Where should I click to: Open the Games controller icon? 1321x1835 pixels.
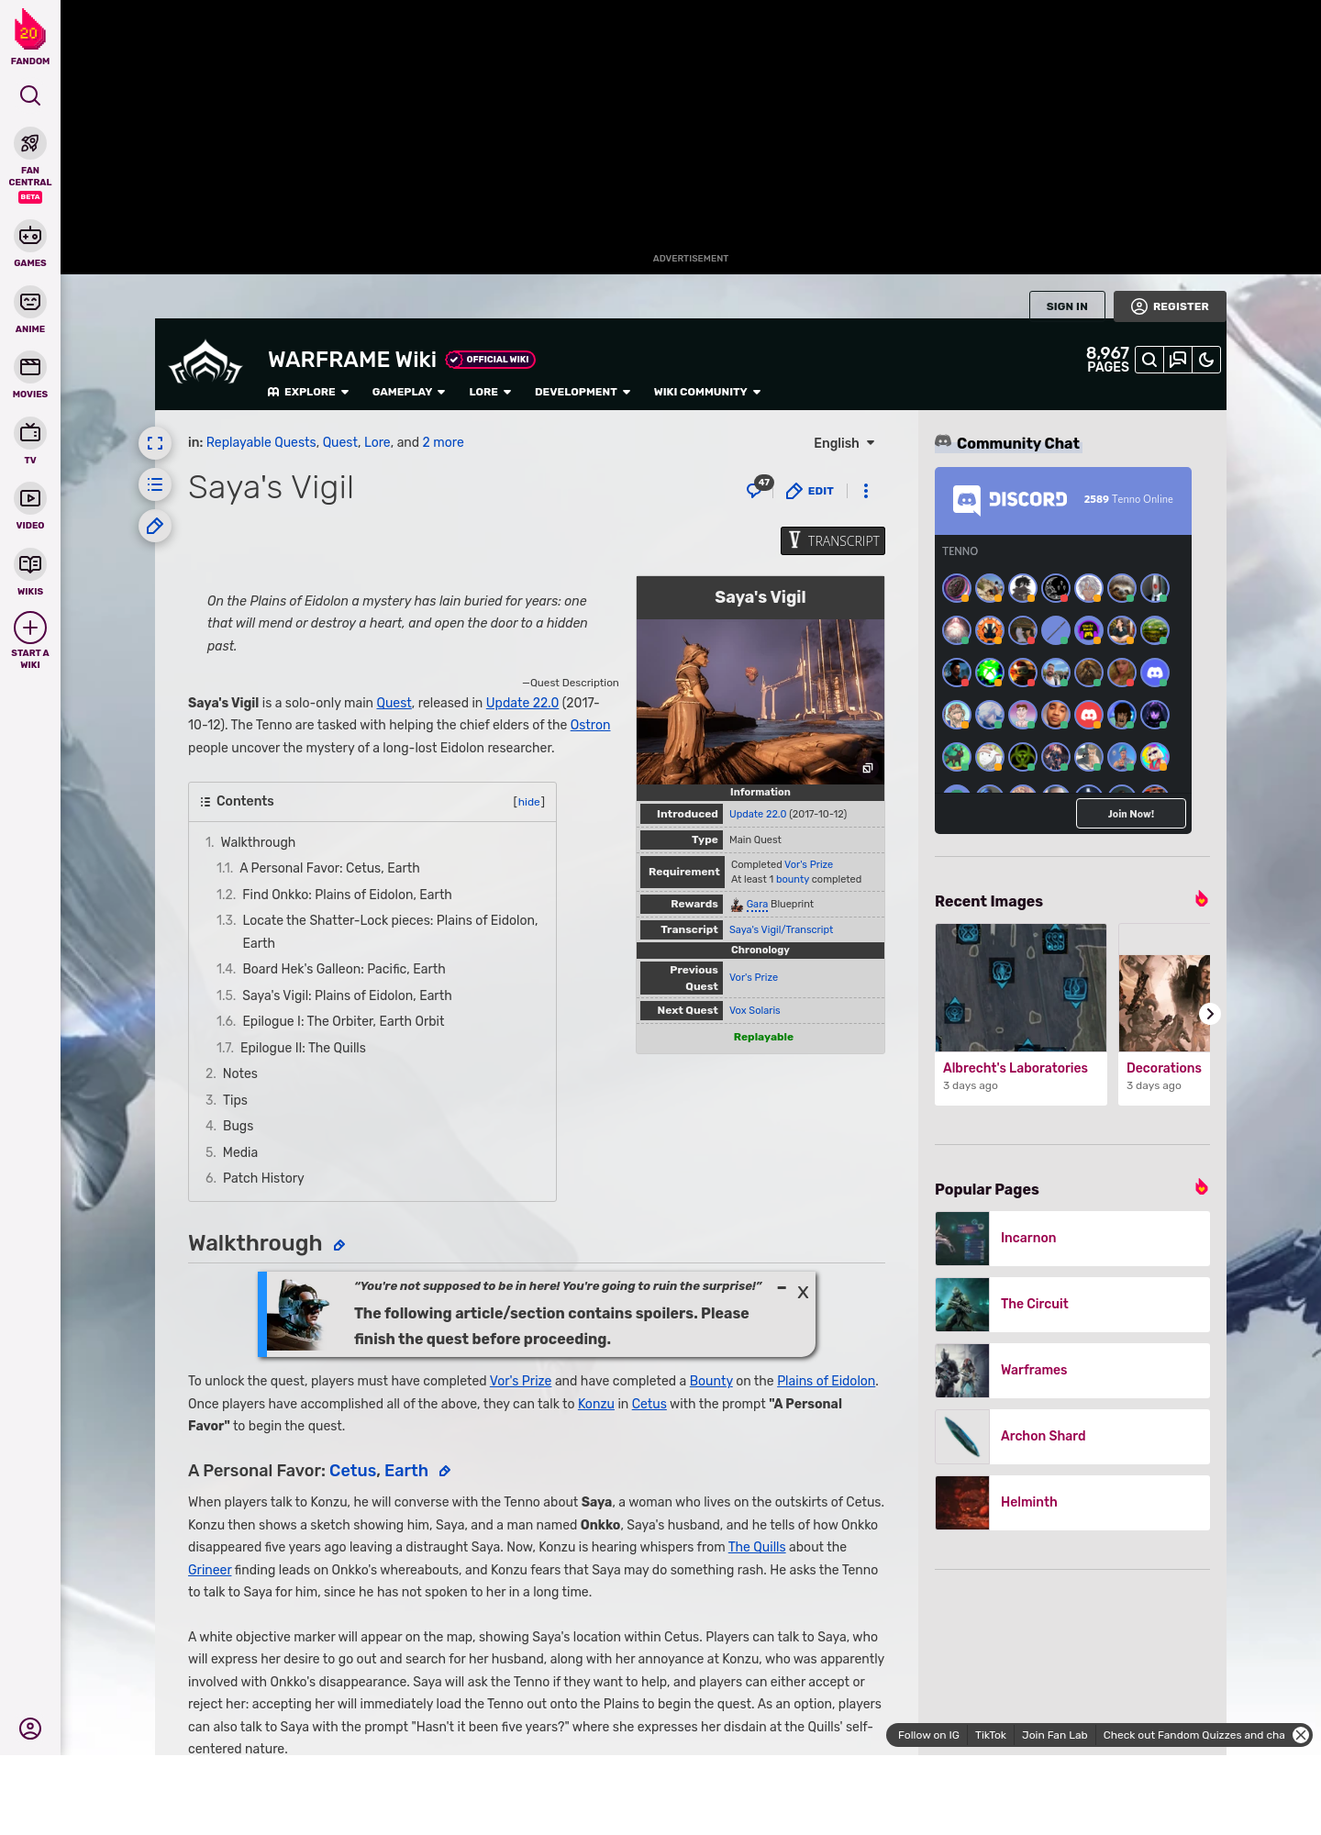pos(30,236)
